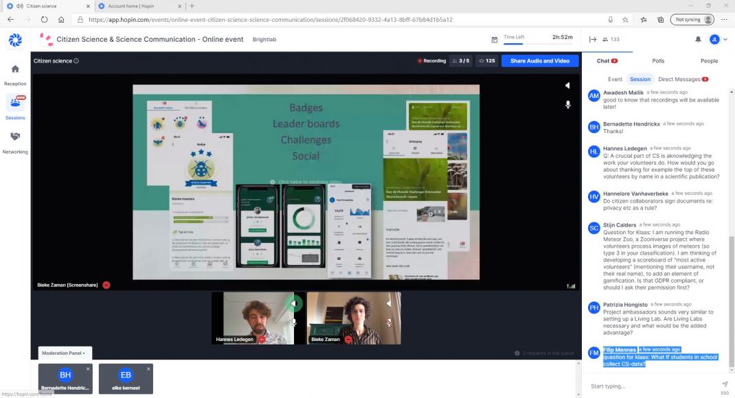
Task: Toggle the screenshare volume speaker icon
Action: (567, 85)
